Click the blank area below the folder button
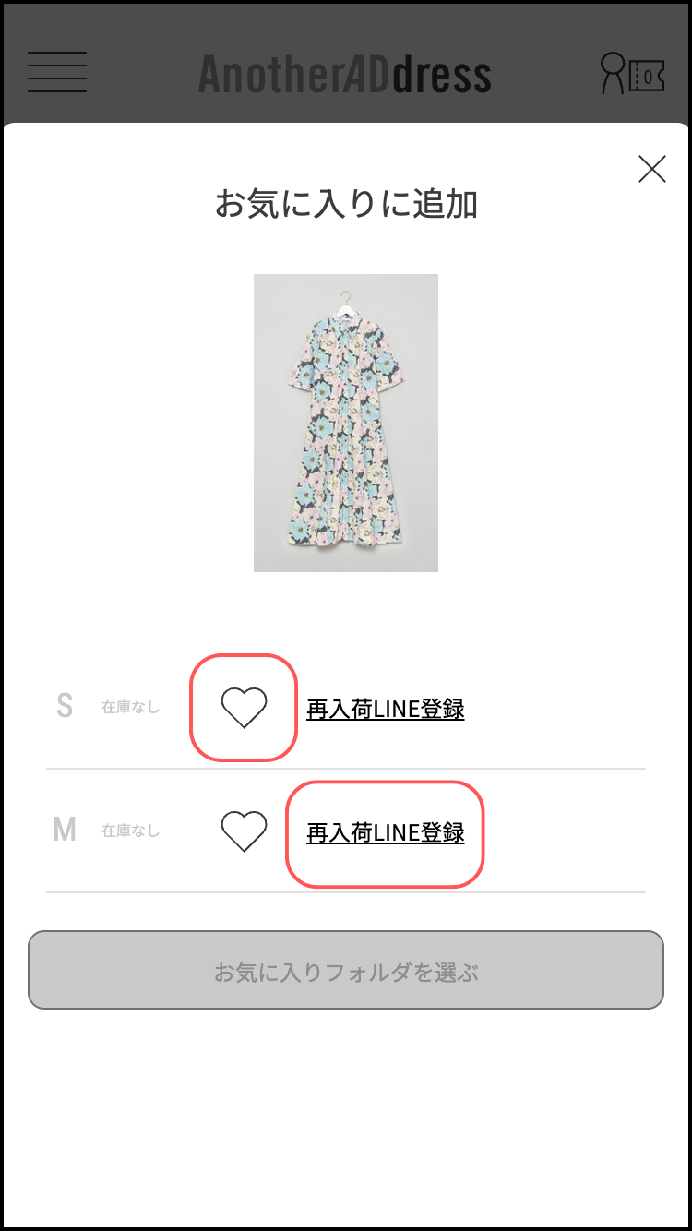 tap(346, 1107)
